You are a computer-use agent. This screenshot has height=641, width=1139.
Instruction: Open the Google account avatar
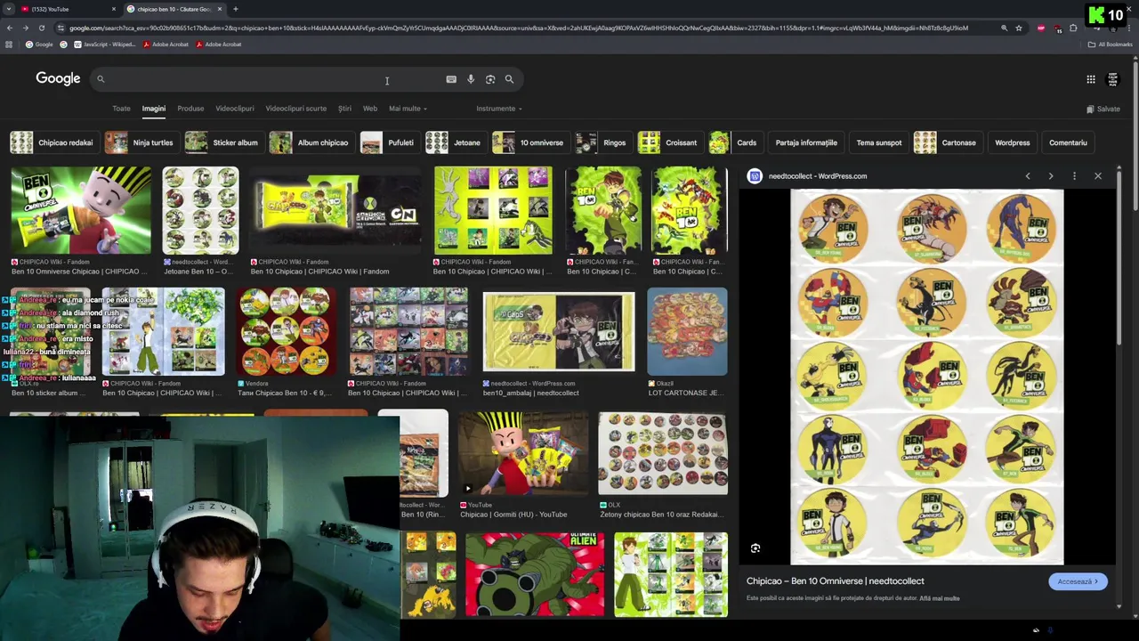point(1112,79)
